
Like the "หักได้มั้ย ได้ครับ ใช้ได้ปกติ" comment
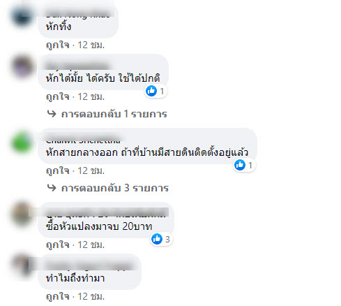[58, 96]
